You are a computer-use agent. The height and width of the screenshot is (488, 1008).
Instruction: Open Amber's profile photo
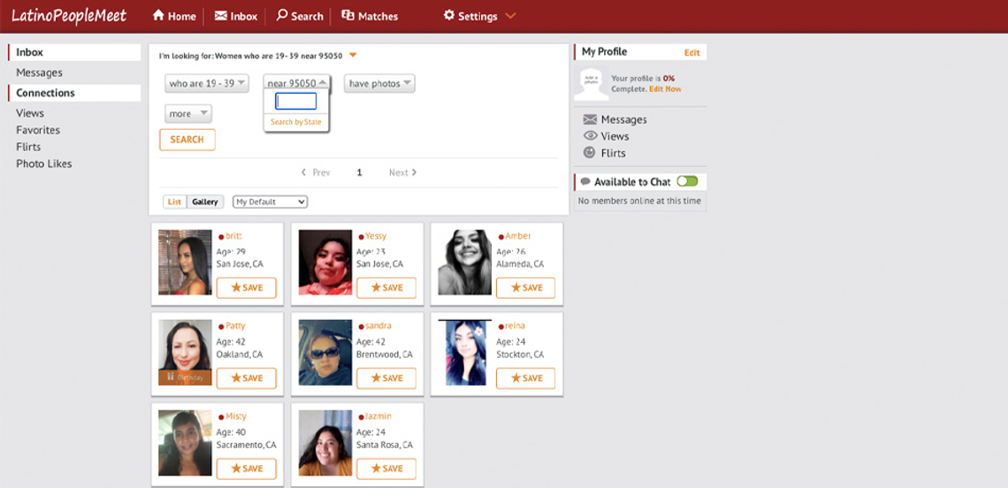[465, 263]
